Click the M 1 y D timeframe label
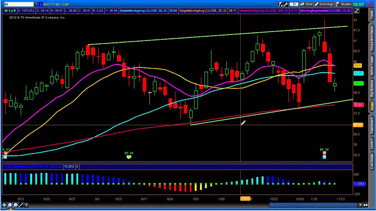The width and height of the screenshot is (376, 211). pos(10,11)
